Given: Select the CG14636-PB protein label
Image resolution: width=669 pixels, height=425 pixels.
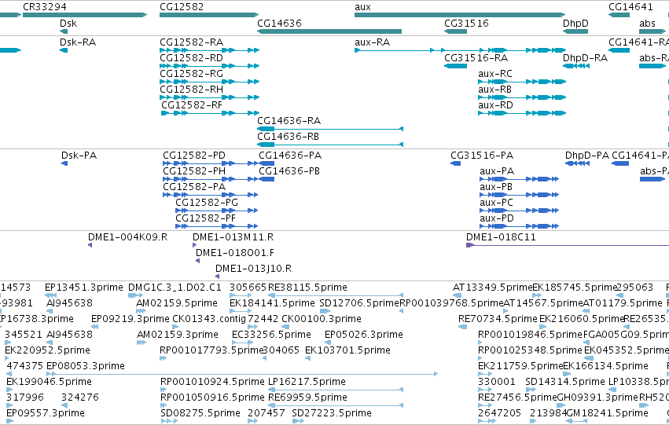Looking at the screenshot, I should (289, 171).
